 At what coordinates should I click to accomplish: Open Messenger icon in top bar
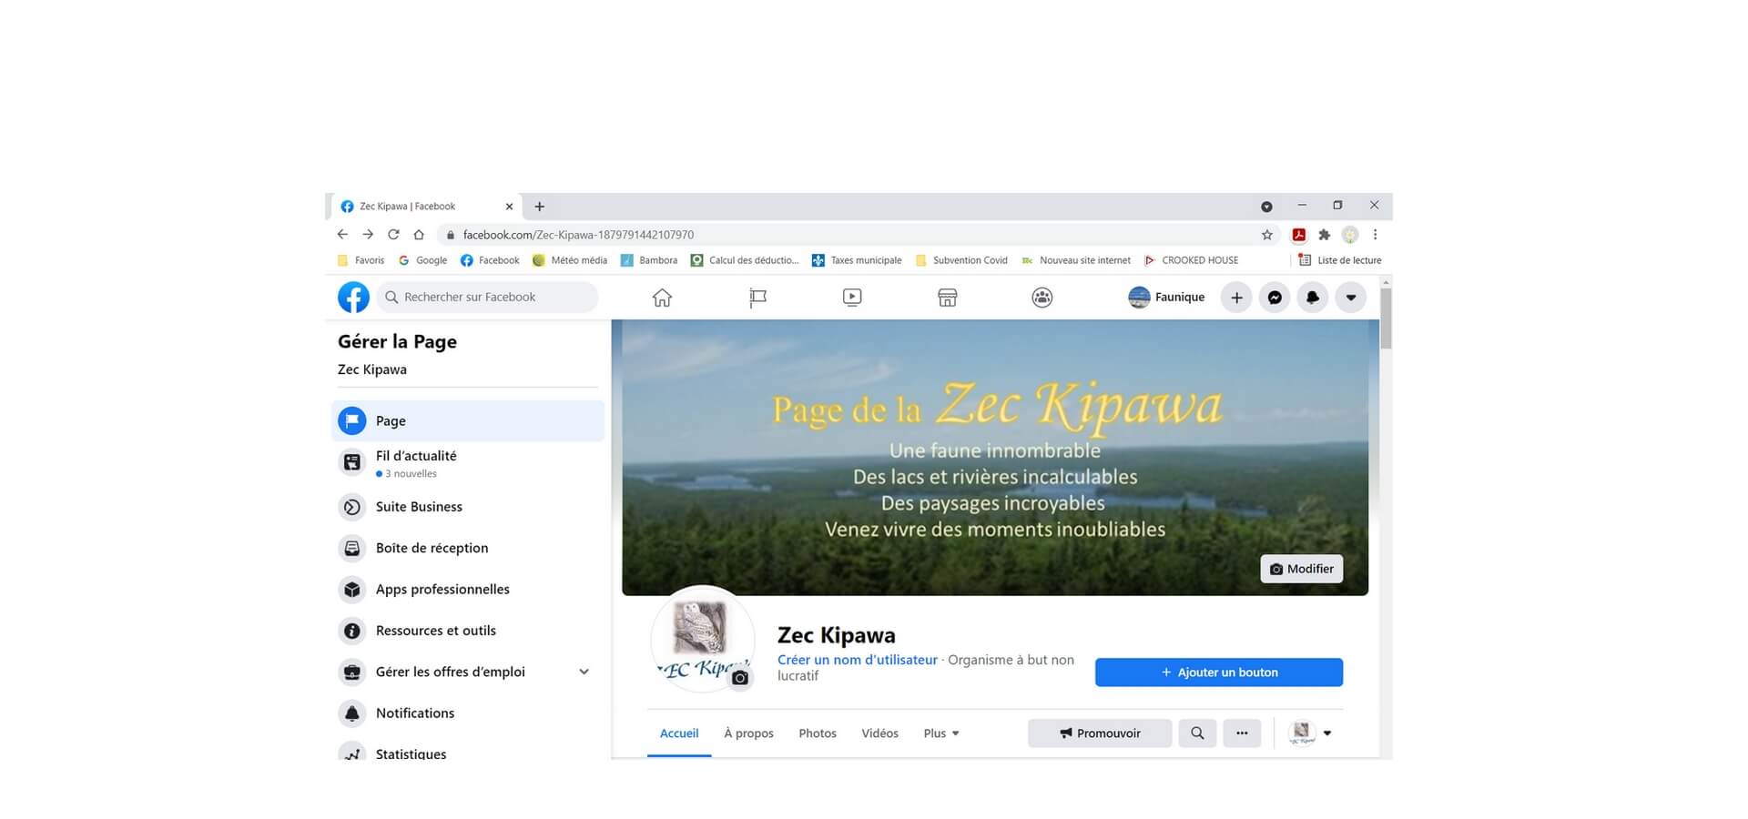1275,298
